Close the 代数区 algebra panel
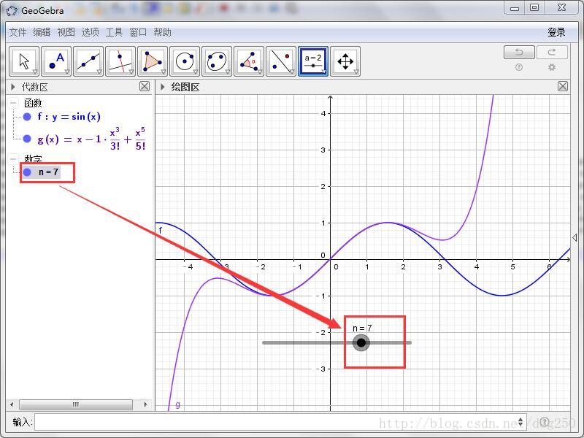Viewport: 584px width, 438px height. 145,87
